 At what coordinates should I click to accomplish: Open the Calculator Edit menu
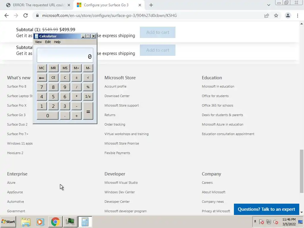pos(48,42)
